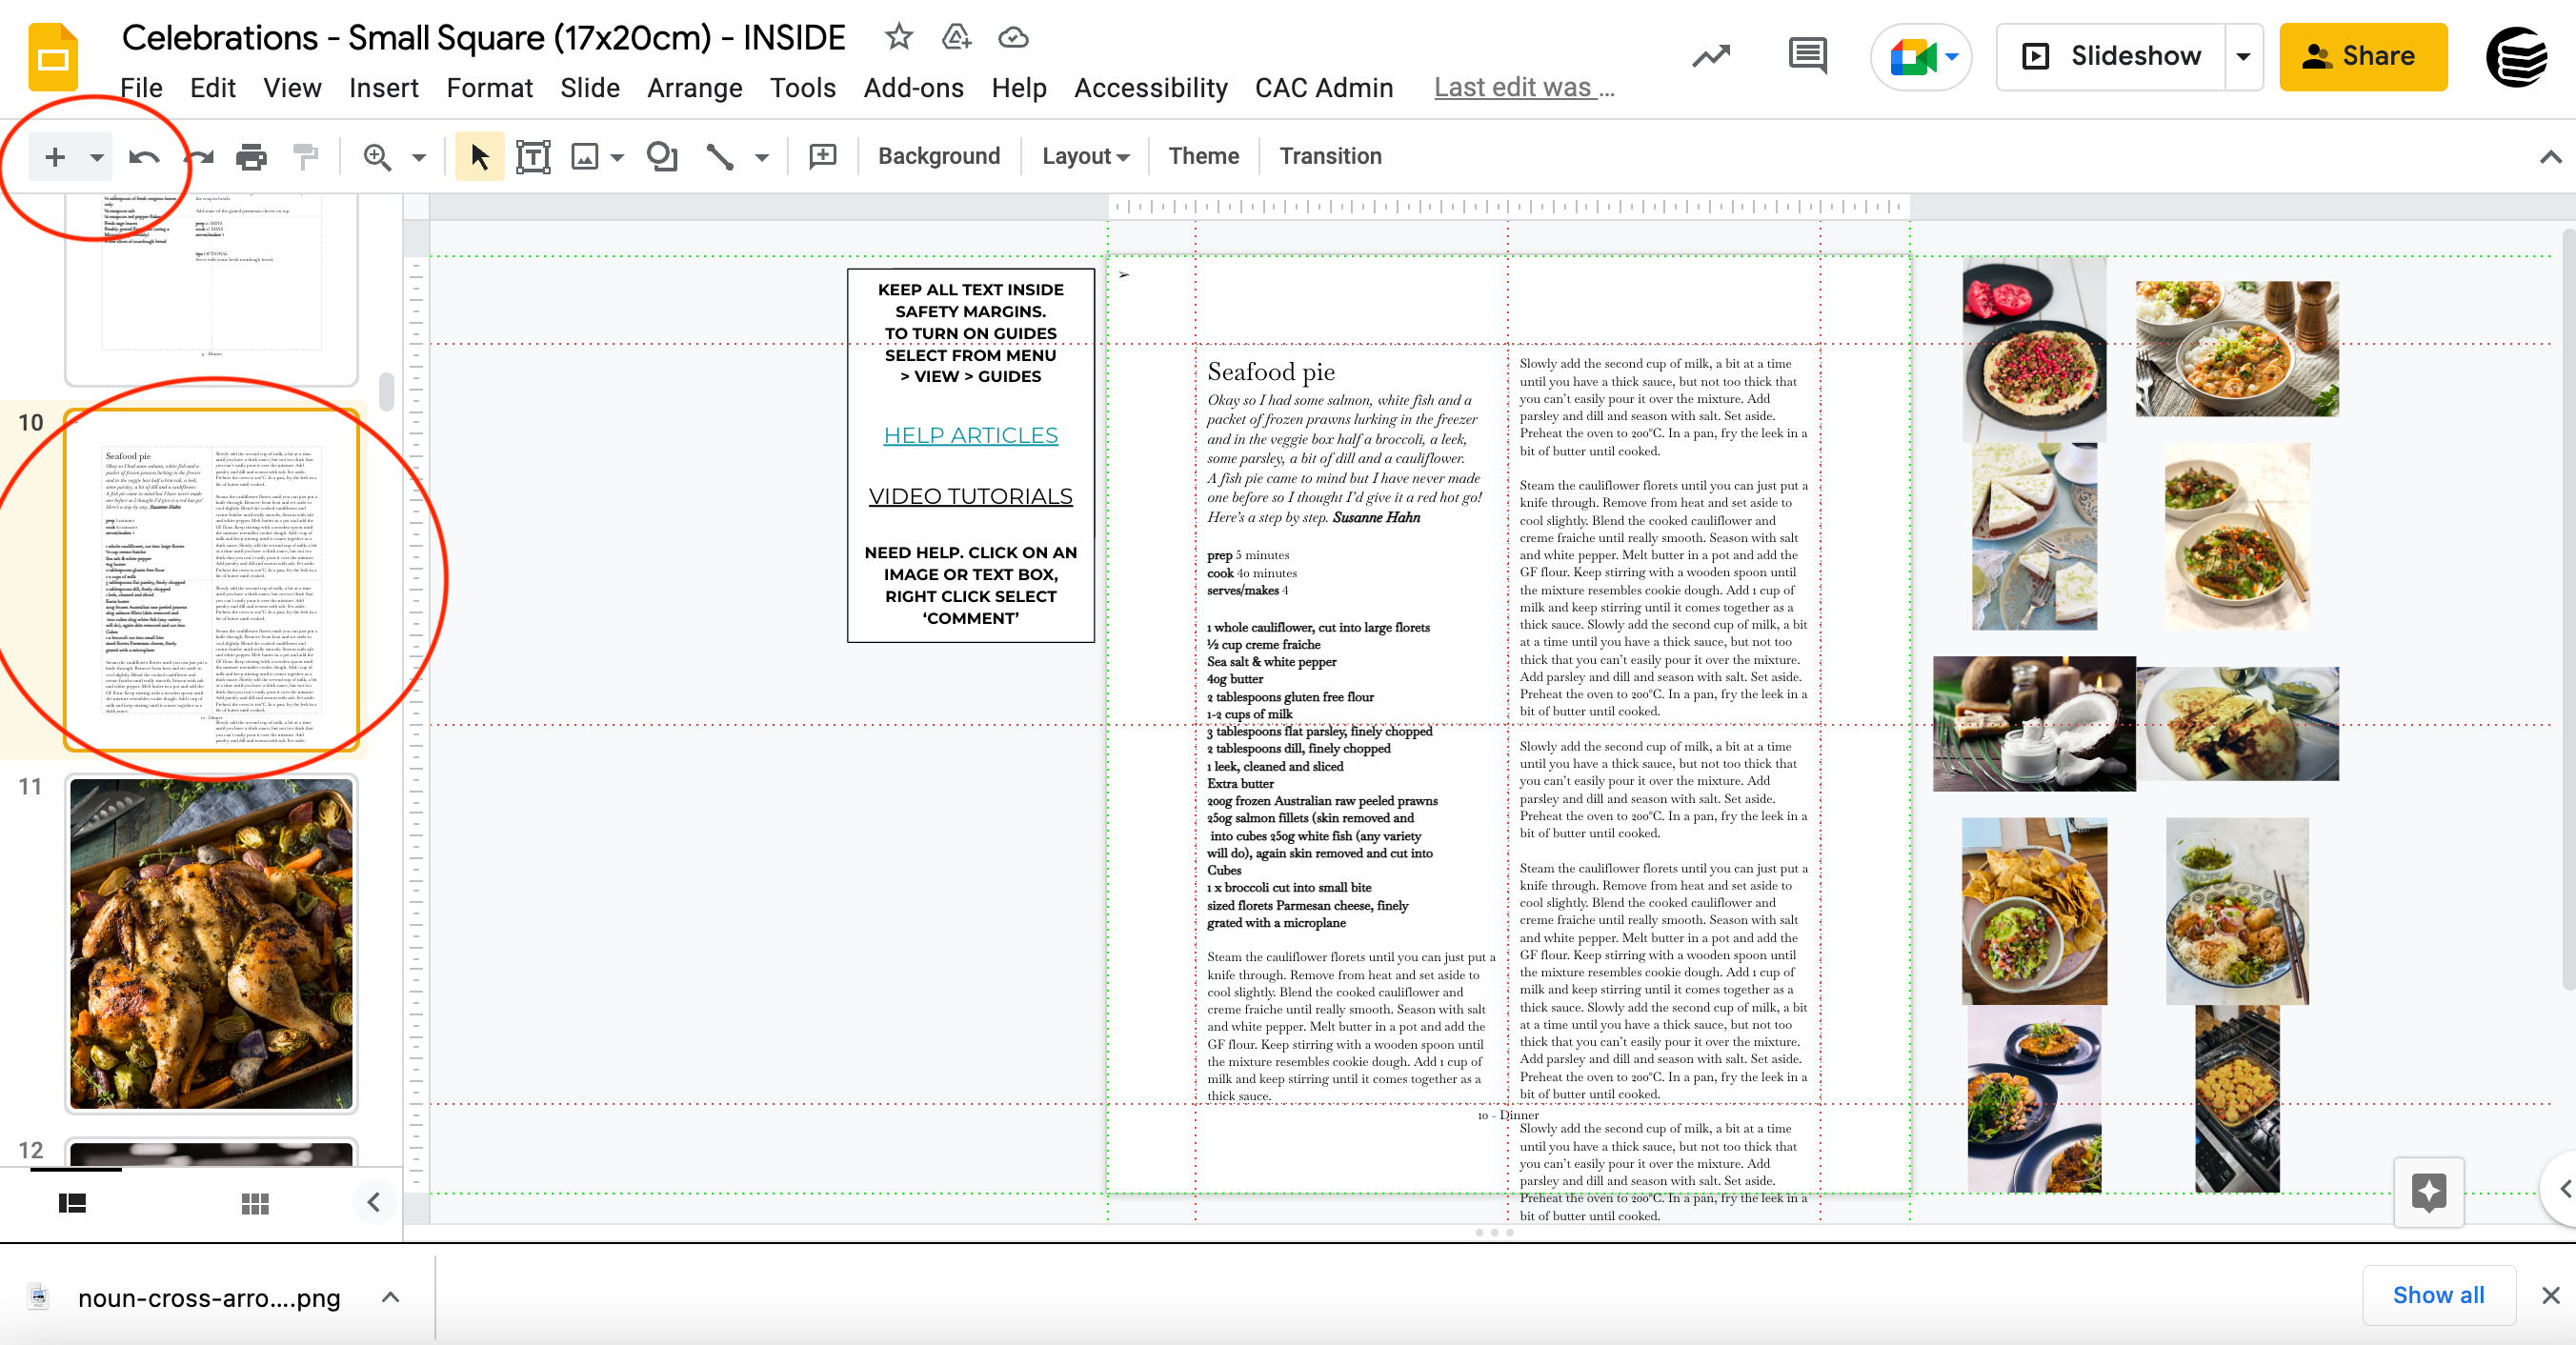Image resolution: width=2576 pixels, height=1345 pixels.
Task: Open the Format menu
Action: click(x=489, y=88)
